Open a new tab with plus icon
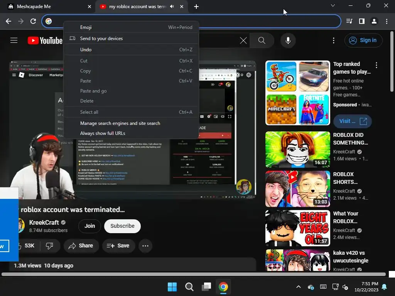This screenshot has height=296, width=395. pos(196,7)
